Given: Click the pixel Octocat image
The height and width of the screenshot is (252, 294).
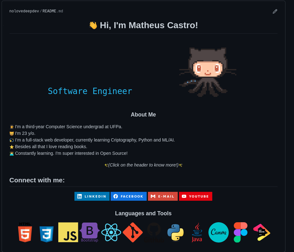Looking at the screenshot, I should pos(208,72).
